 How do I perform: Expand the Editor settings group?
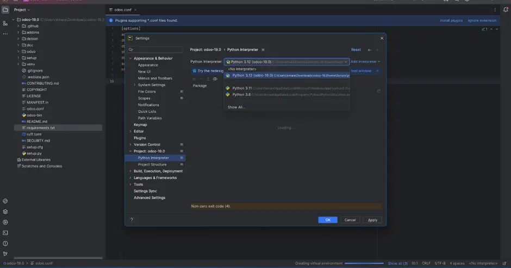pos(130,131)
